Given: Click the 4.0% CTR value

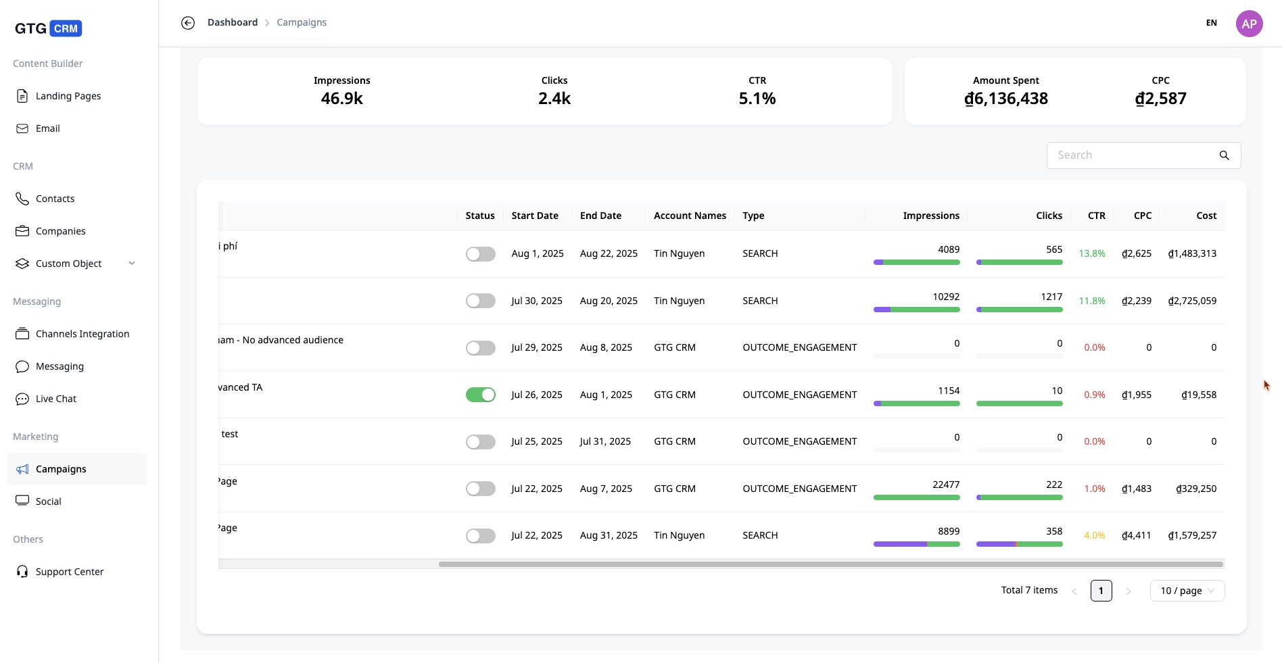Looking at the screenshot, I should click(1095, 535).
